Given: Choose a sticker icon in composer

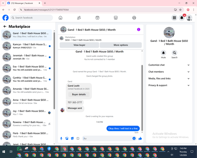Looking at the screenshot, I should (x=72, y=138).
